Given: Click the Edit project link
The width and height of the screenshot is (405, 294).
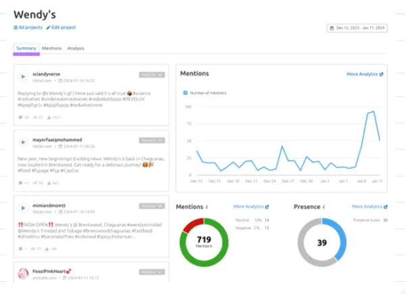Looking at the screenshot, I should click(x=61, y=28).
